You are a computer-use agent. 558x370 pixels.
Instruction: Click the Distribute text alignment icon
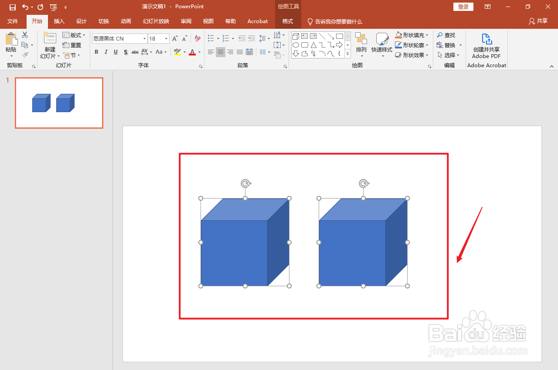point(249,52)
